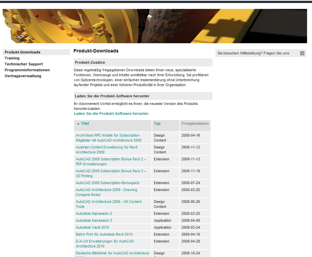Click the Produkt-Downloads page heading
This screenshot has height=257, width=312.
(96, 51)
